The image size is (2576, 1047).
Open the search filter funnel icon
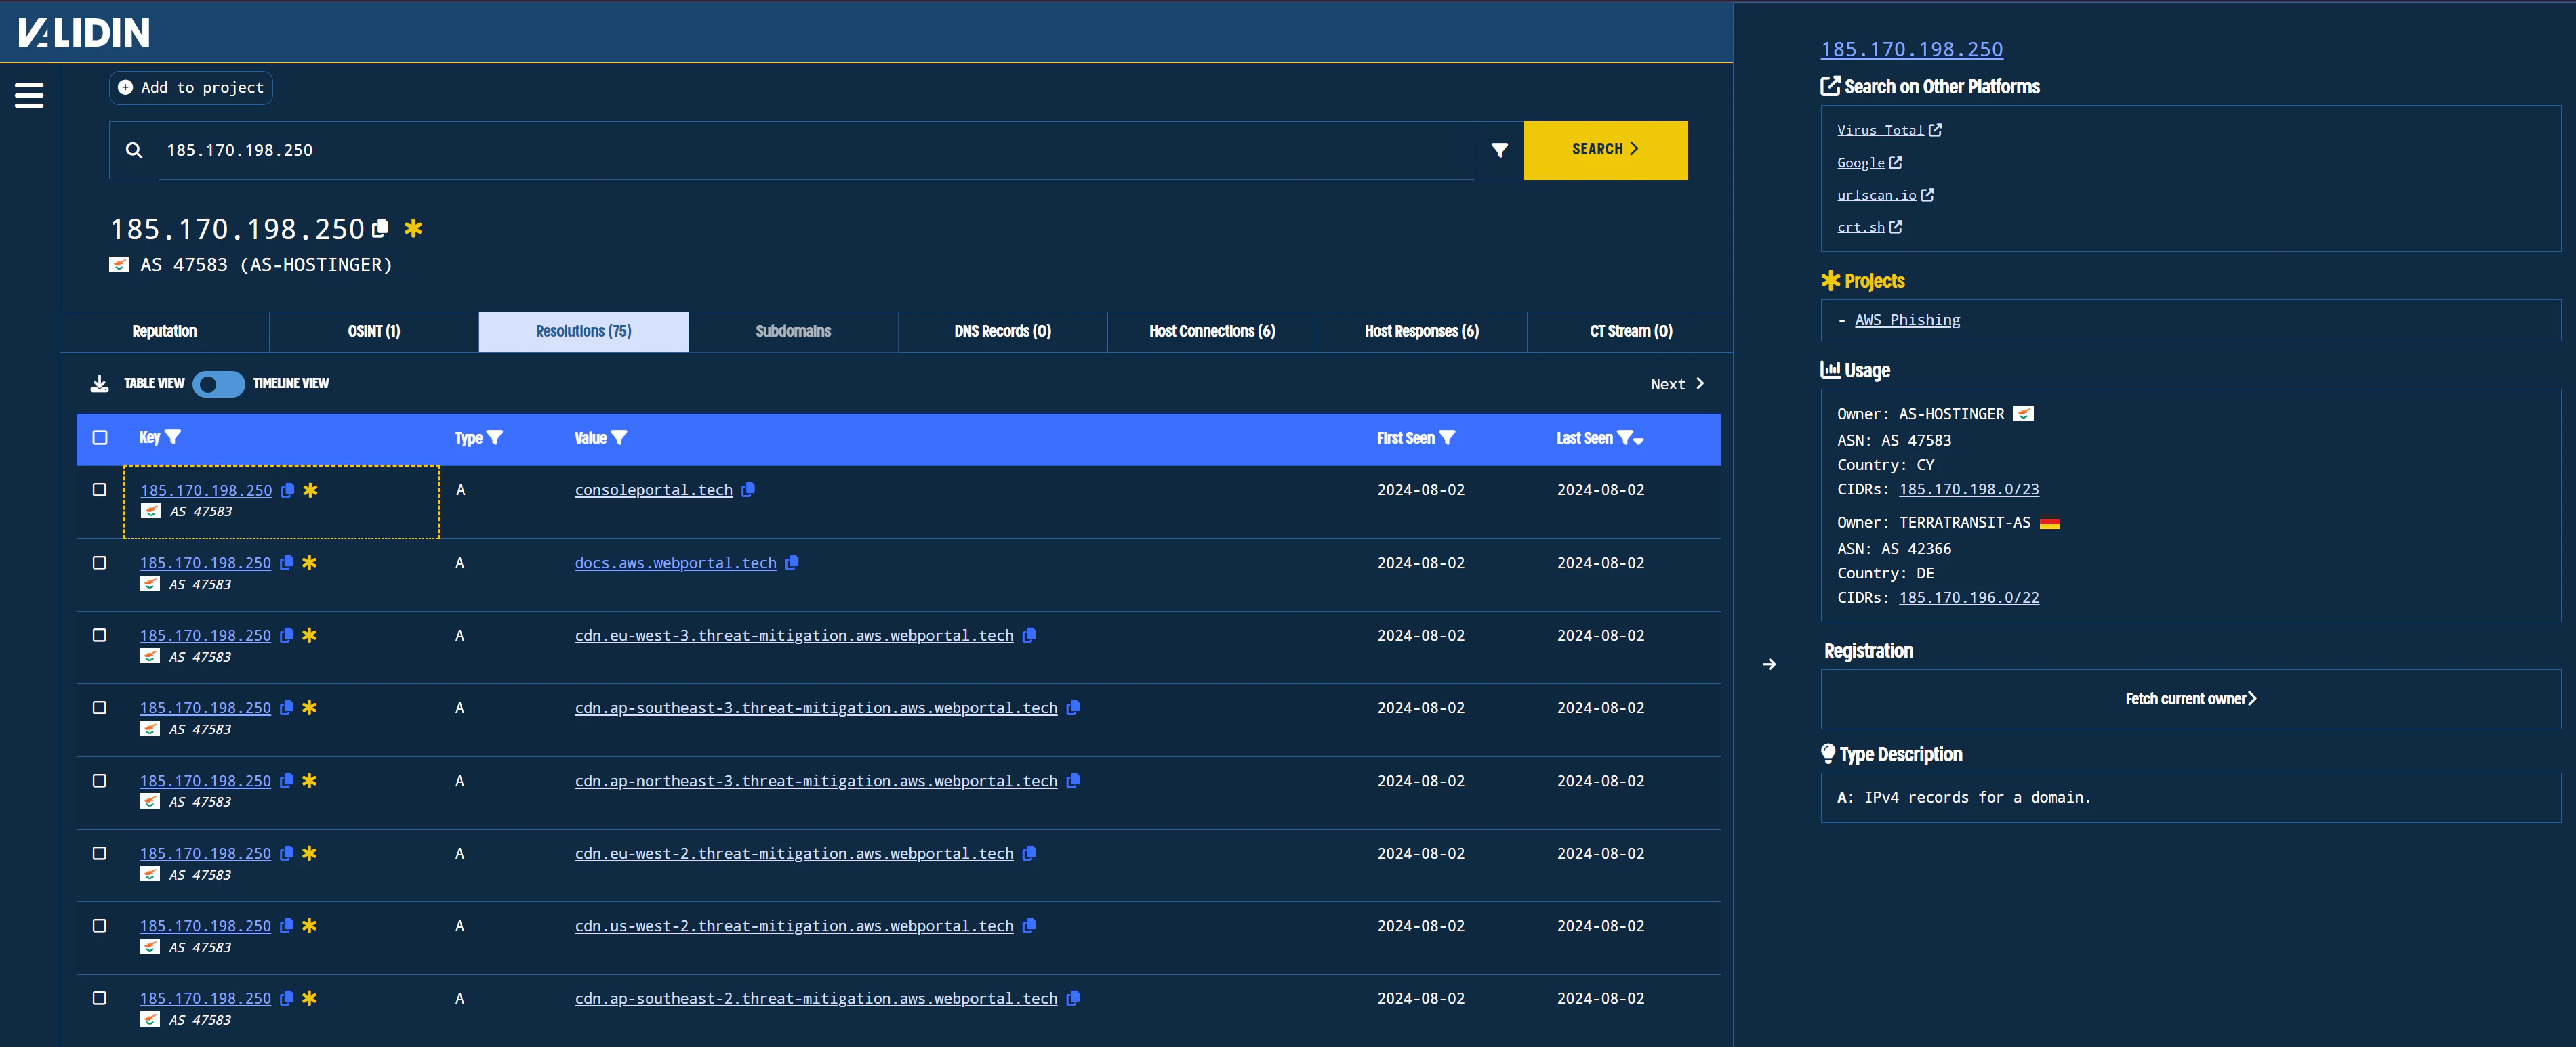pos(1499,150)
